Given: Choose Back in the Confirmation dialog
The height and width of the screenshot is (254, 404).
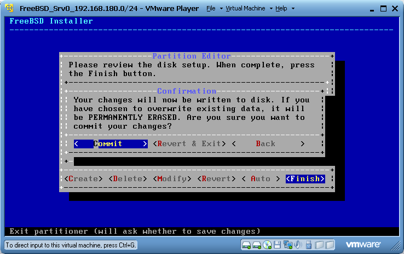Looking at the screenshot, I should click(x=268, y=144).
